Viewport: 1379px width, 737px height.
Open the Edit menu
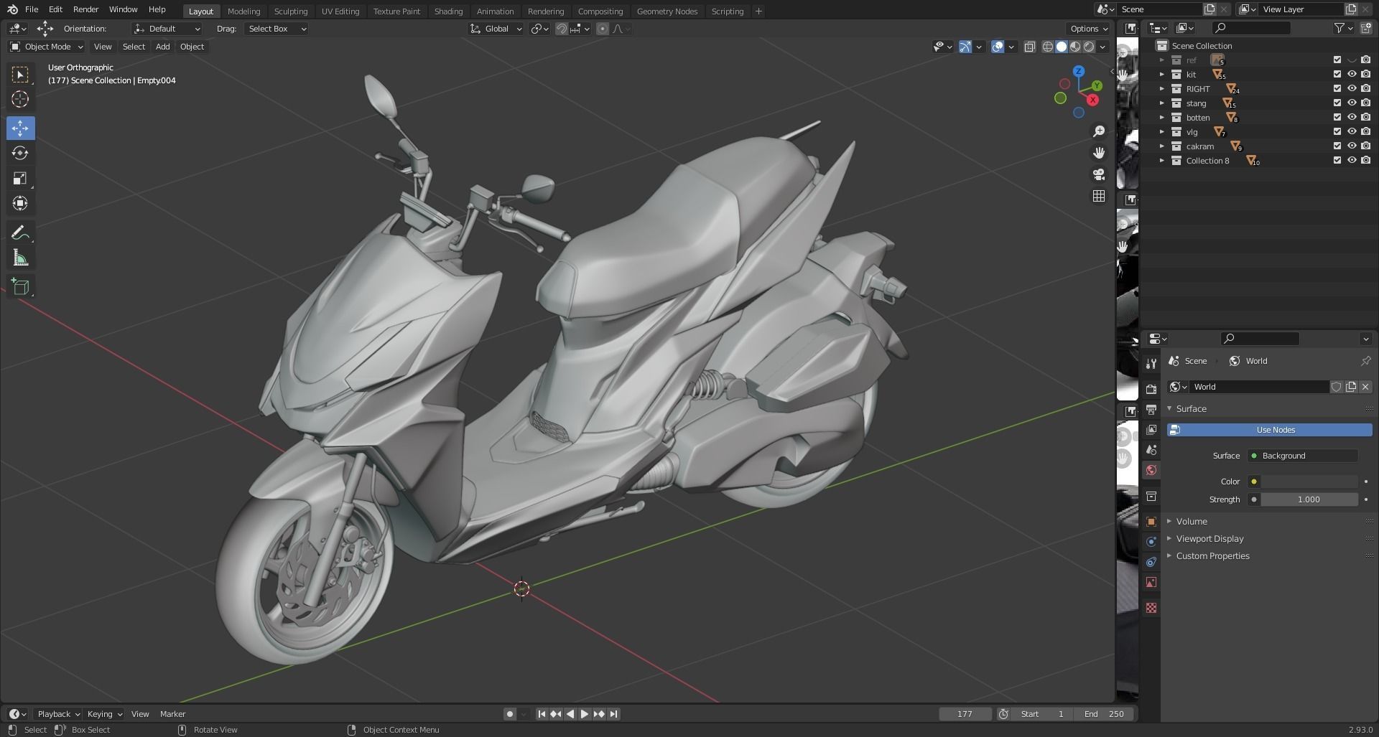[55, 9]
